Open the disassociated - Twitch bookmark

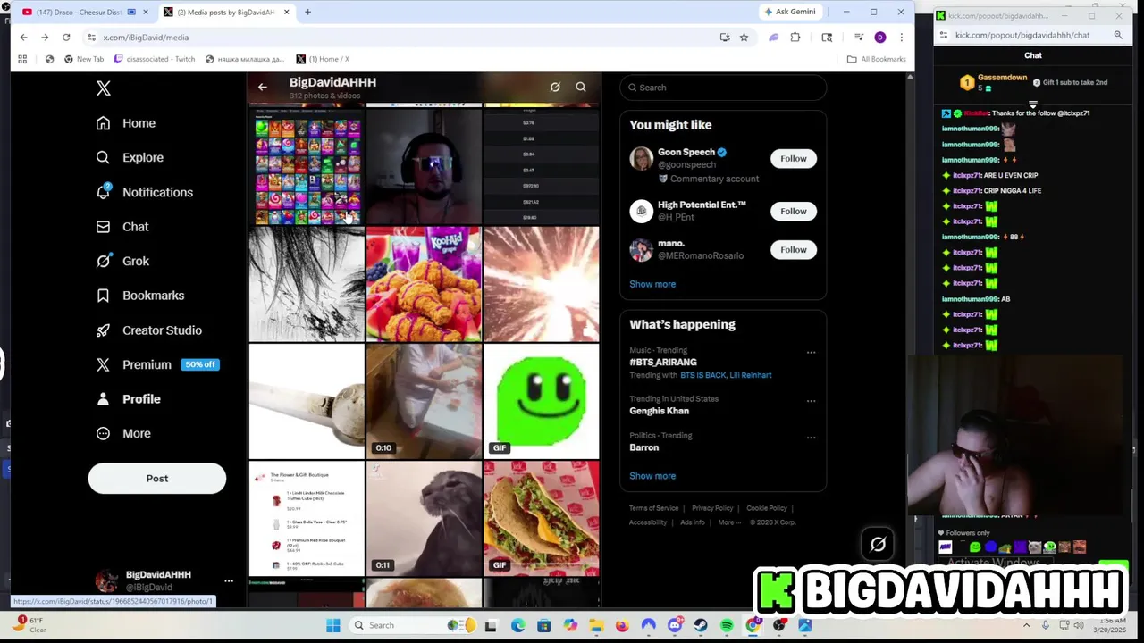(155, 59)
